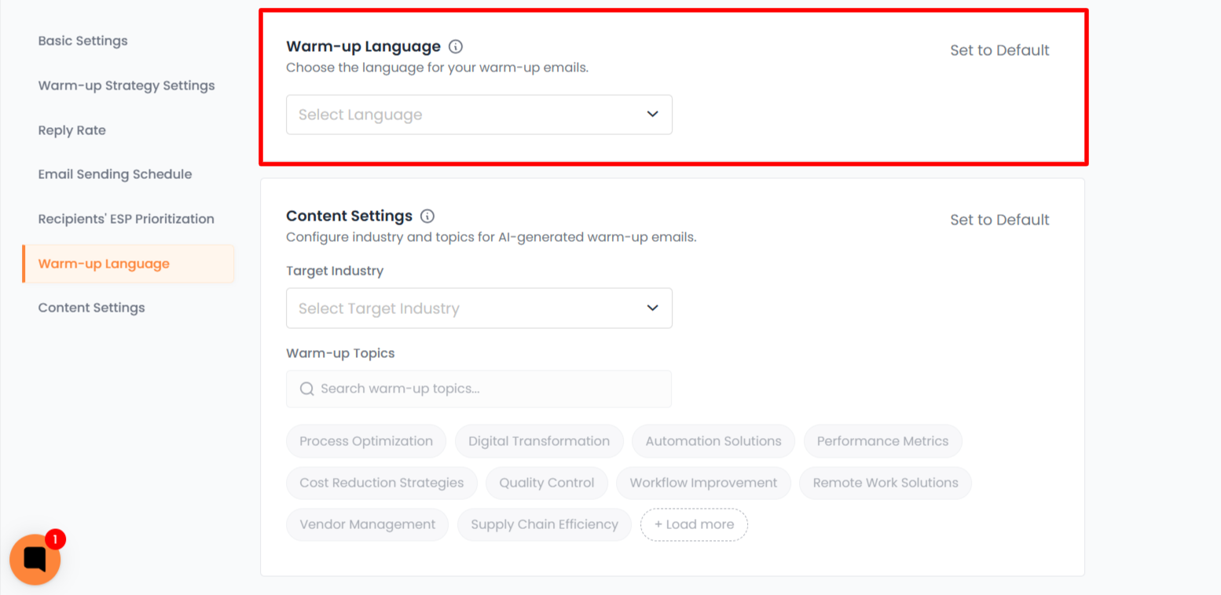The image size is (1221, 595).
Task: Go to Basic Settings section
Action: (x=82, y=41)
